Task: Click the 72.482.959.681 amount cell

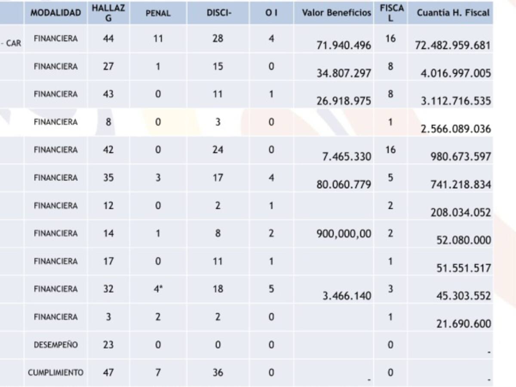Action: (x=453, y=45)
